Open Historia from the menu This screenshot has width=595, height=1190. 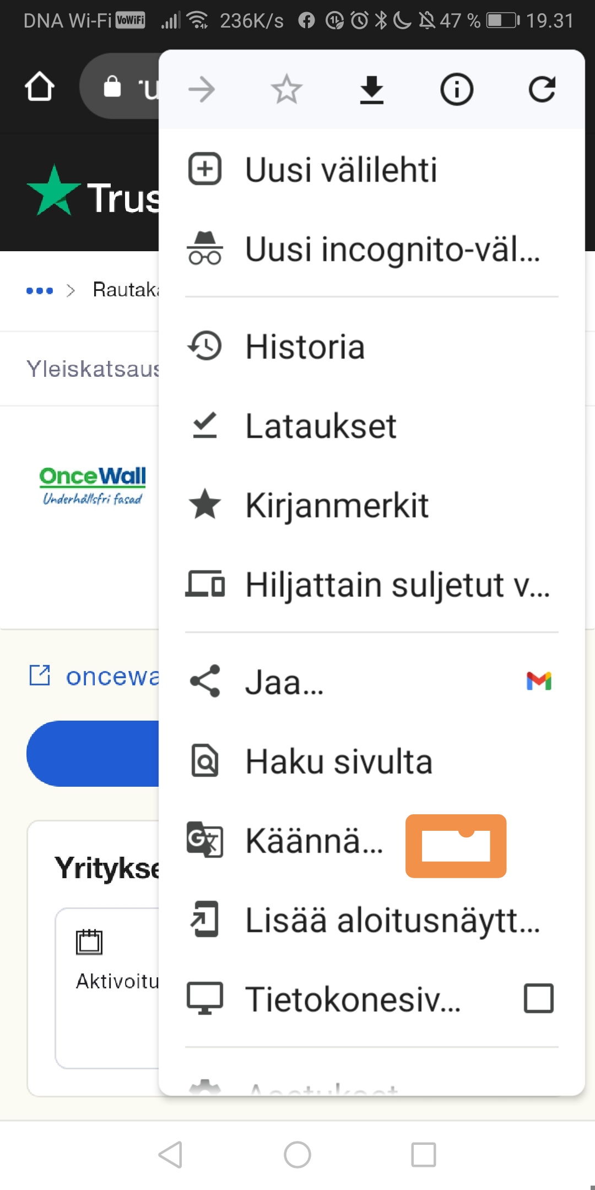point(305,347)
